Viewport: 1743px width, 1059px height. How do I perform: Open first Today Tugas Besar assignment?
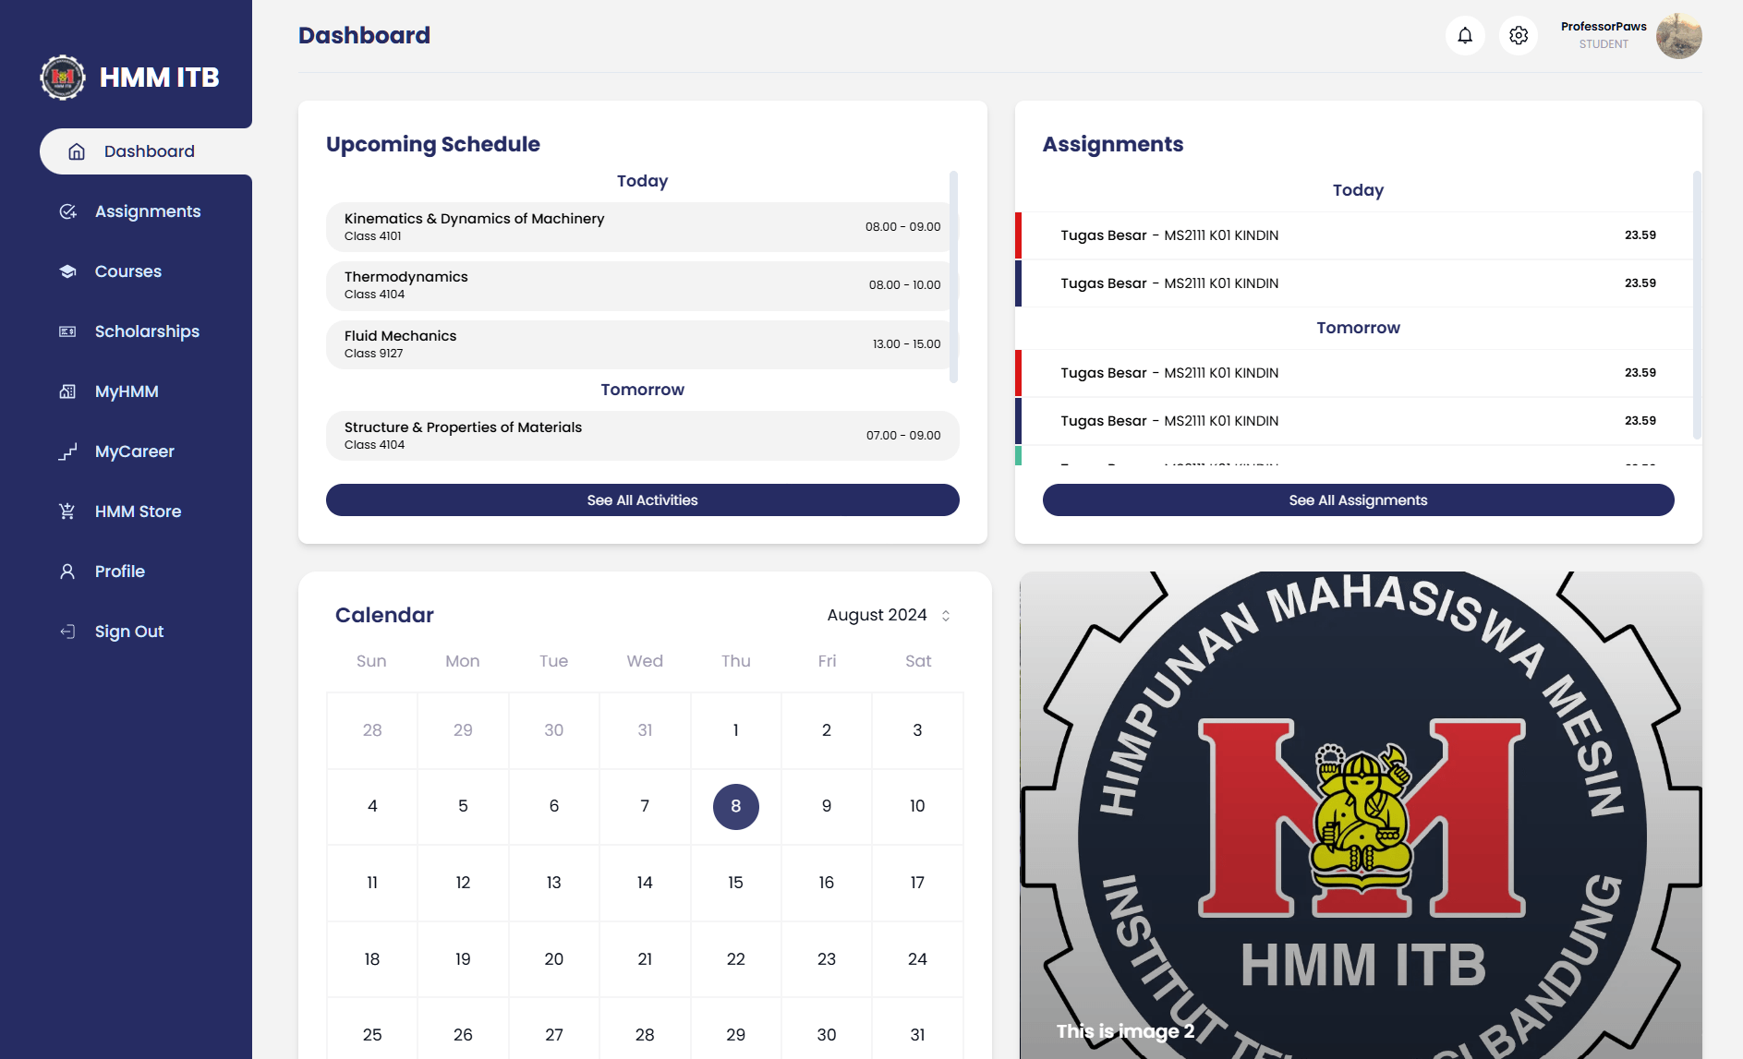[x=1354, y=235]
